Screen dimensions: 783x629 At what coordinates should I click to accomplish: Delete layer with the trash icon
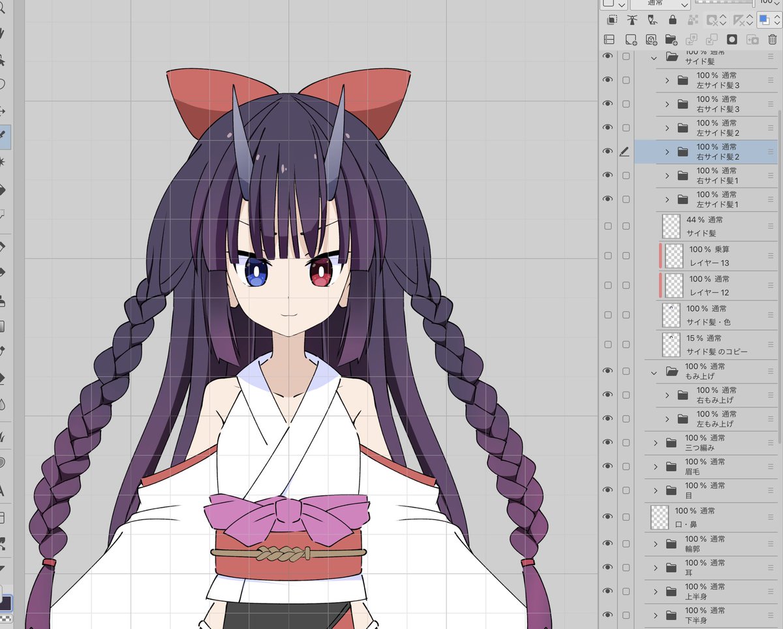click(x=773, y=40)
